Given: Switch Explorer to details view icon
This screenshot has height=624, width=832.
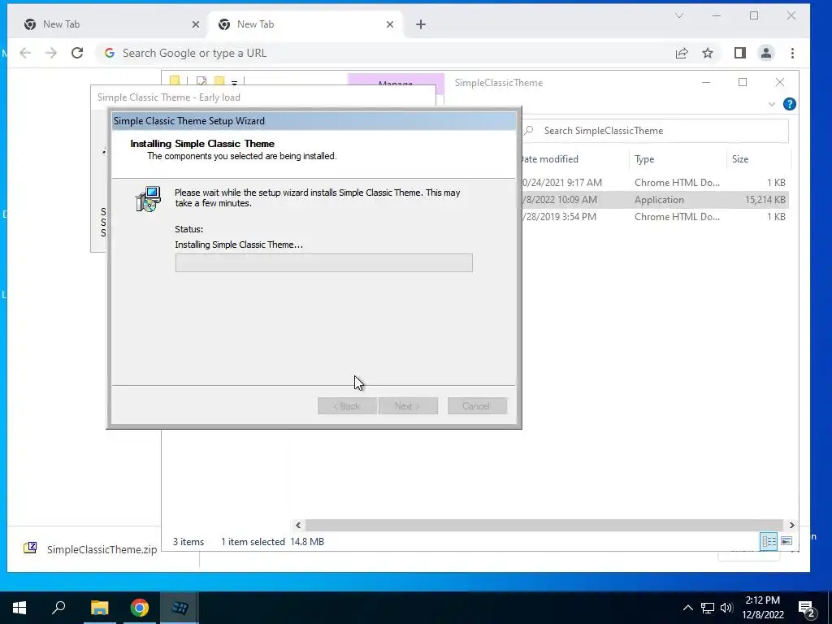Looking at the screenshot, I should [x=769, y=541].
